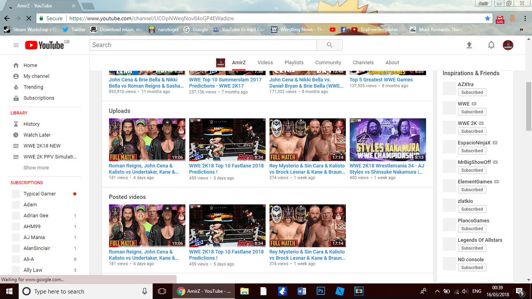Viewport: 532px width, 299px height.
Task: Click the Subscriptions sidebar icon
Action: tap(16, 98)
